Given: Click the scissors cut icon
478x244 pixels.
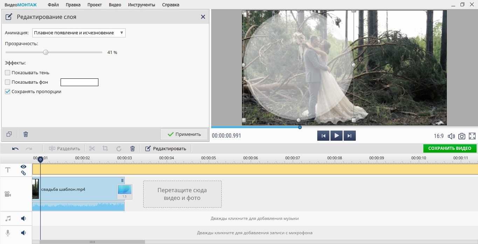Looking at the screenshot, I should [x=92, y=148].
